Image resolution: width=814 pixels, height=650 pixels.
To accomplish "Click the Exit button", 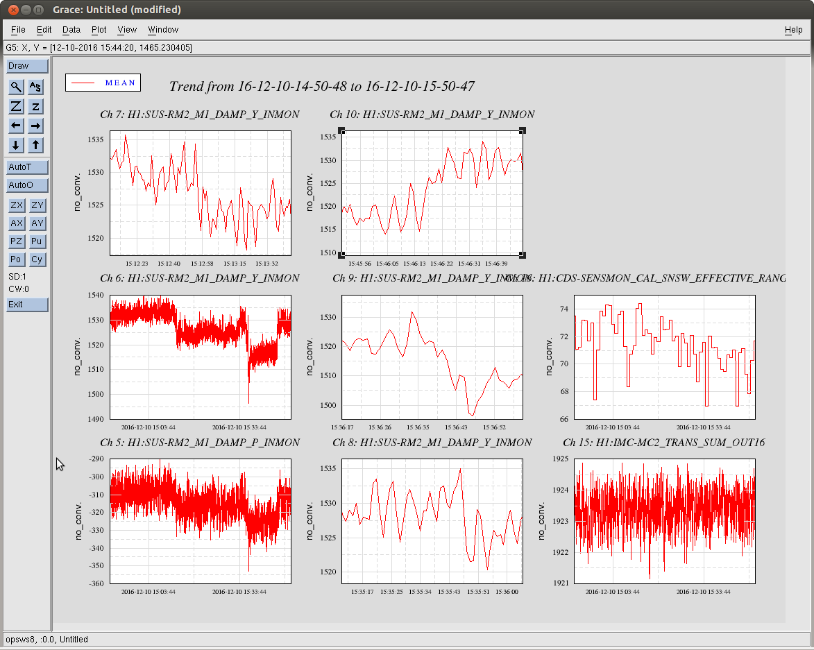I will 27,305.
